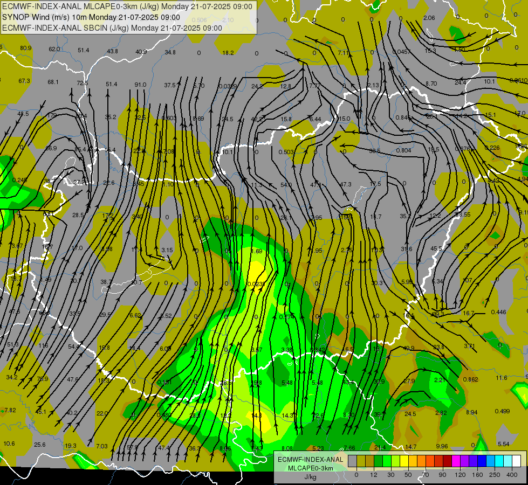This screenshot has height=485, width=528.
Task: Click the map value '2.21'
Action: pyautogui.click(x=440, y=380)
